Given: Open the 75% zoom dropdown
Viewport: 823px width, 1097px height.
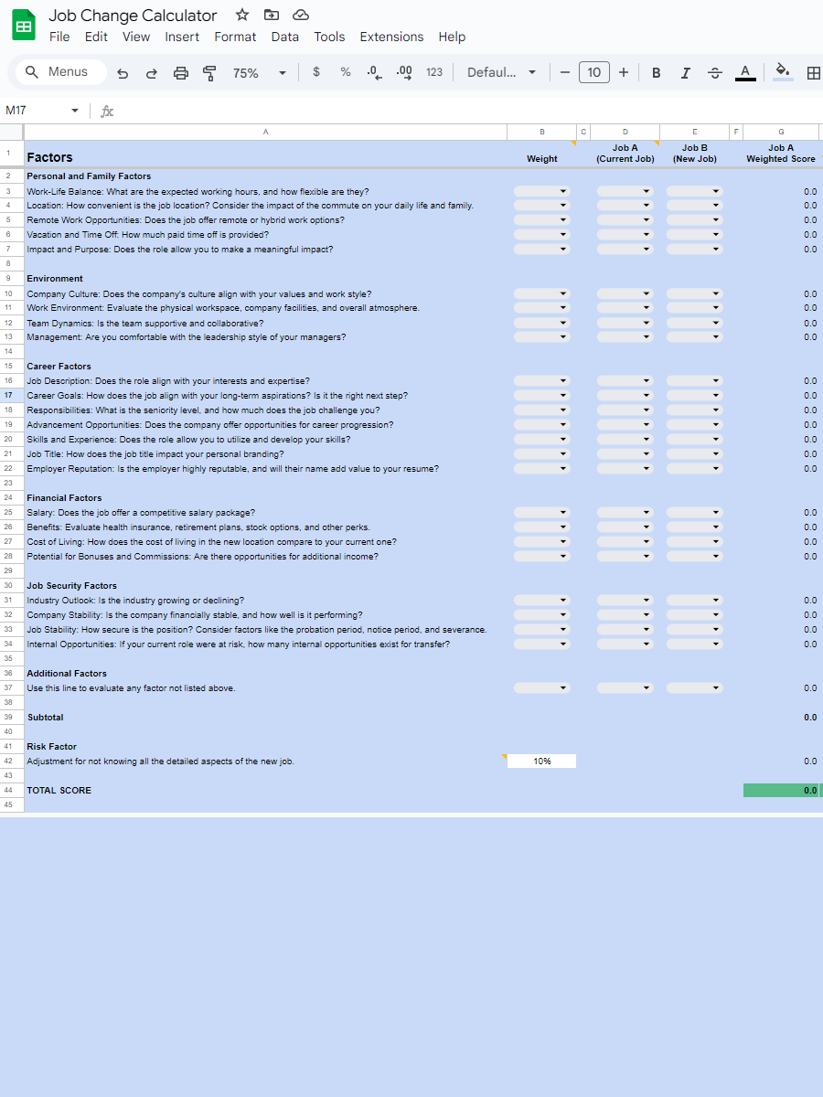Looking at the screenshot, I should pyautogui.click(x=259, y=73).
